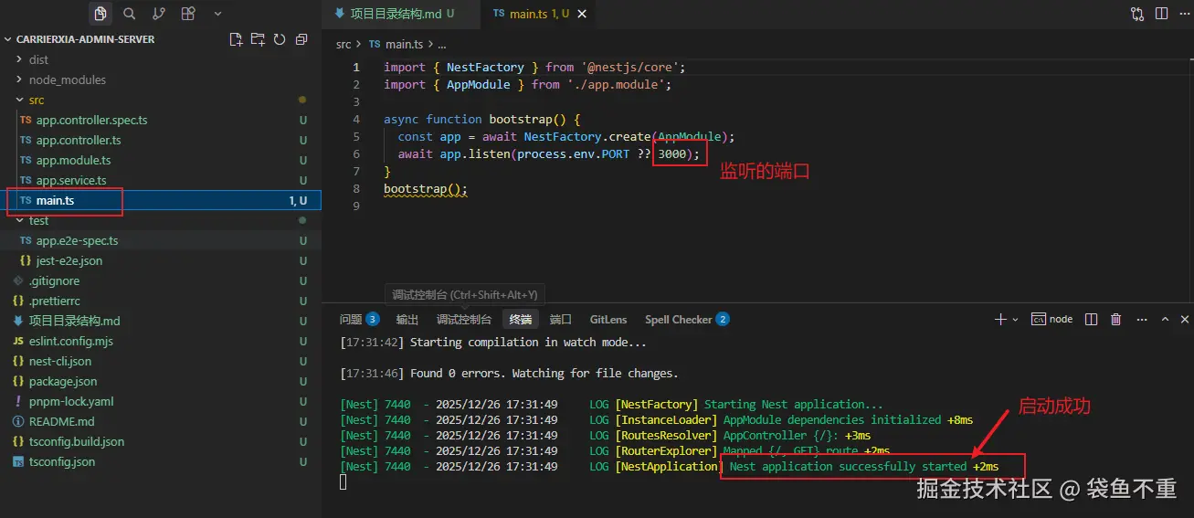The height and width of the screenshot is (518, 1194).
Task: Click the terminal cursor input line
Action: point(343,481)
